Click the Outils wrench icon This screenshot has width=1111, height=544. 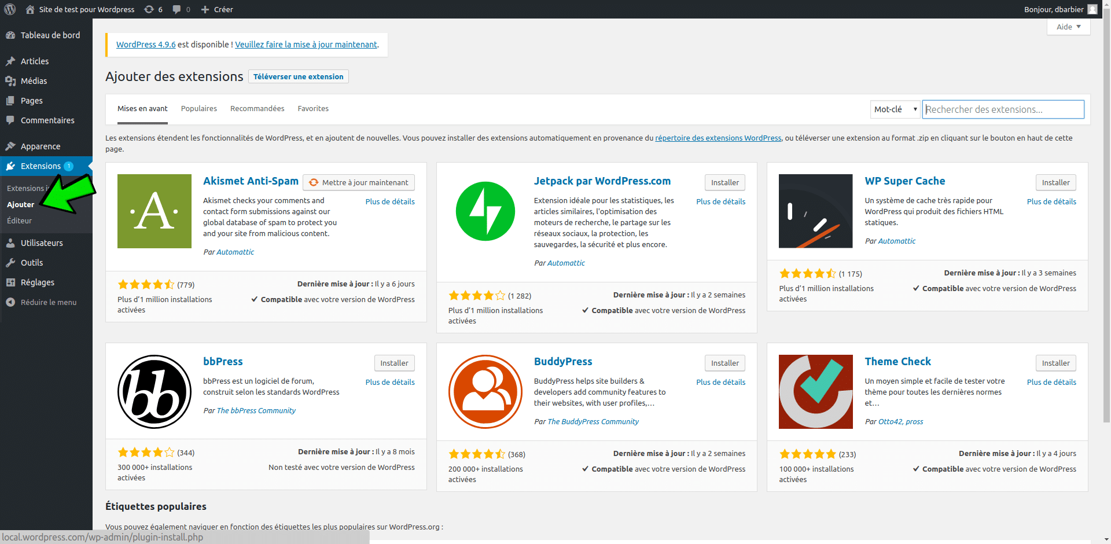click(10, 263)
